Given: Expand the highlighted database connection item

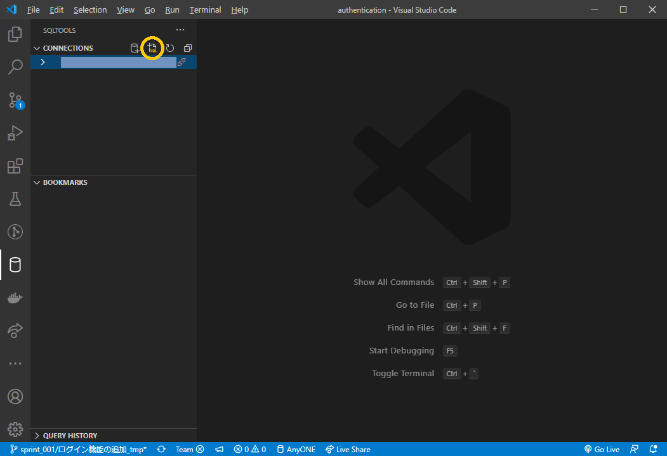Looking at the screenshot, I should pos(43,61).
